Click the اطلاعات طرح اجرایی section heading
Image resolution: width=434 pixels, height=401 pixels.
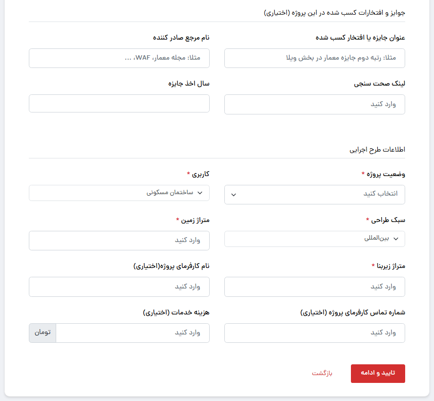[x=377, y=150]
